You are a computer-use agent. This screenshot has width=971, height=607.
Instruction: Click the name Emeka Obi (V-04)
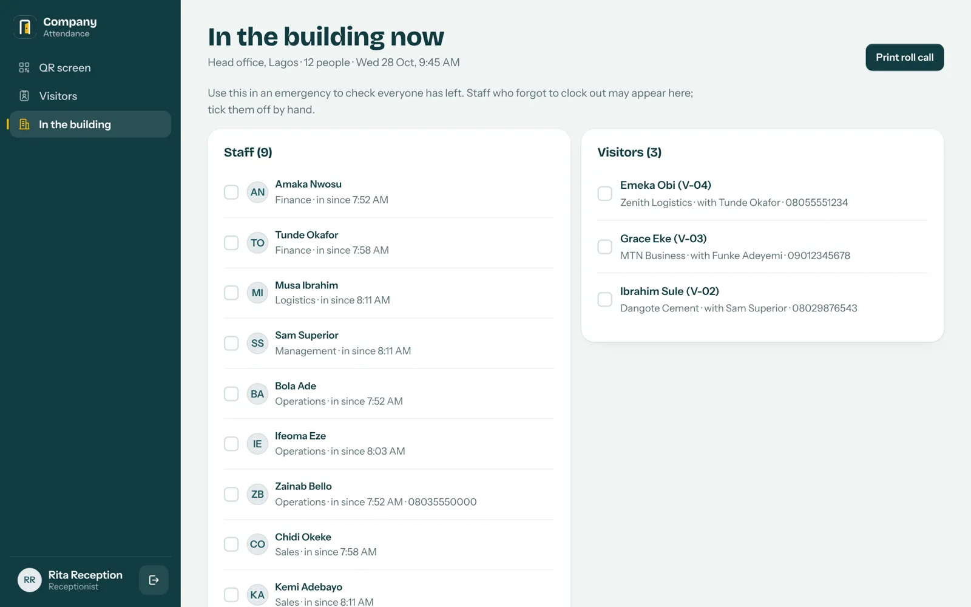pyautogui.click(x=666, y=185)
